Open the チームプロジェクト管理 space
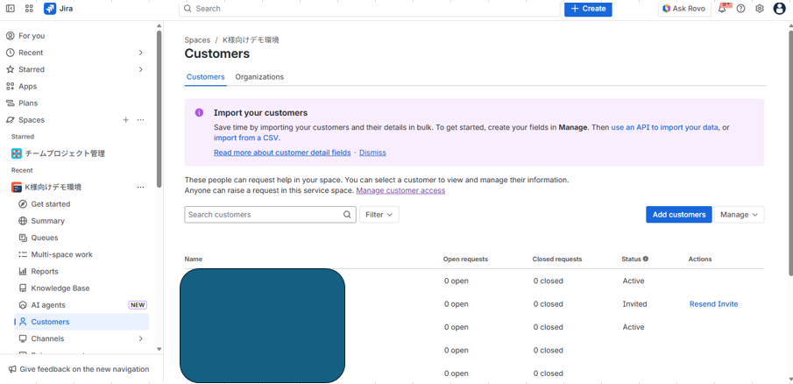The height and width of the screenshot is (384, 793). [65, 153]
